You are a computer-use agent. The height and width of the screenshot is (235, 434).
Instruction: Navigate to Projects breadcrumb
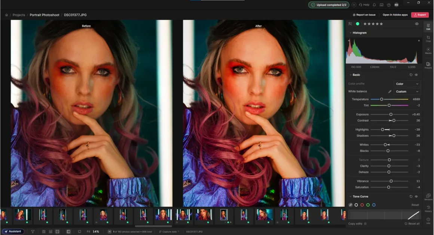(x=19, y=15)
